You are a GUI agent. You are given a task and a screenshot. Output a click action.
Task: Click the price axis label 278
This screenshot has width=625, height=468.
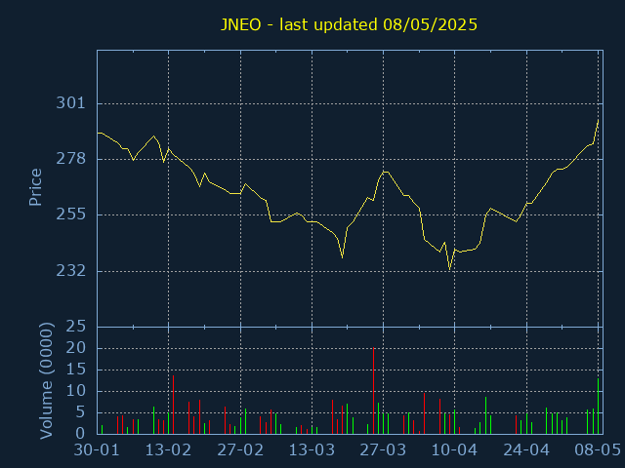pos(71,159)
